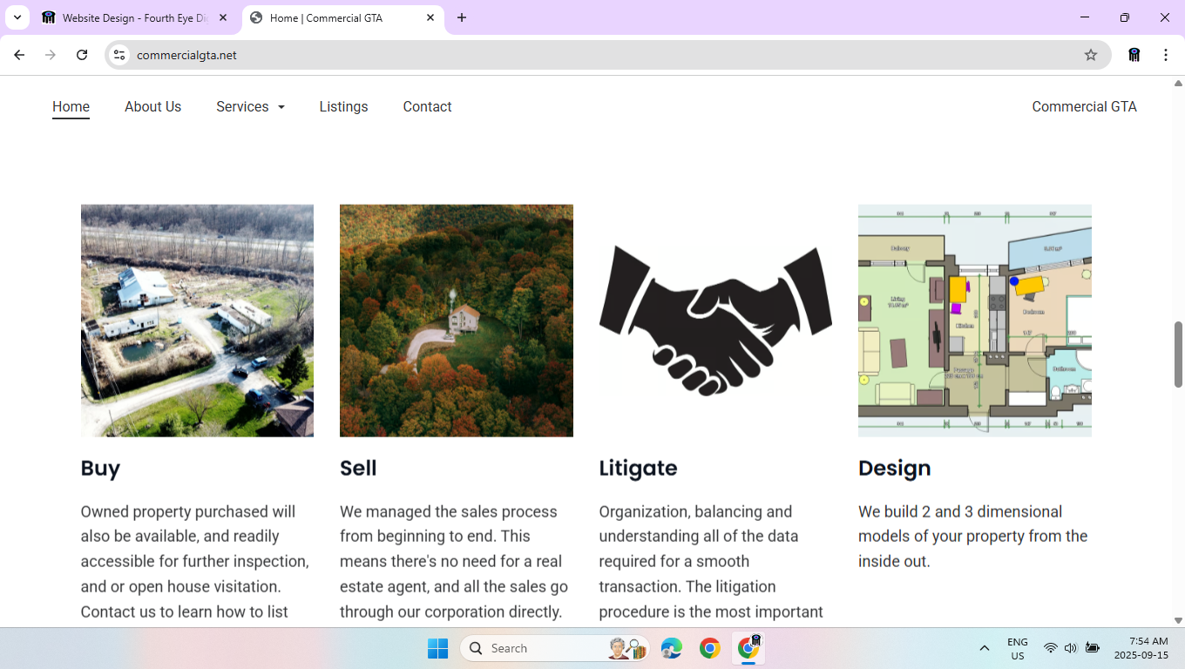1185x669 pixels.
Task: Click the scrollbar up arrow
Action: (x=1178, y=84)
